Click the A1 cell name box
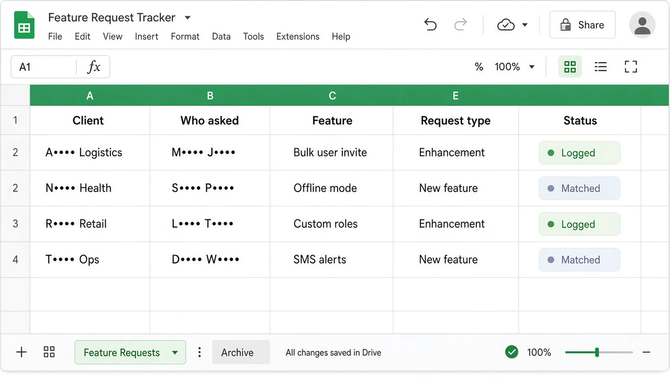 tap(44, 67)
